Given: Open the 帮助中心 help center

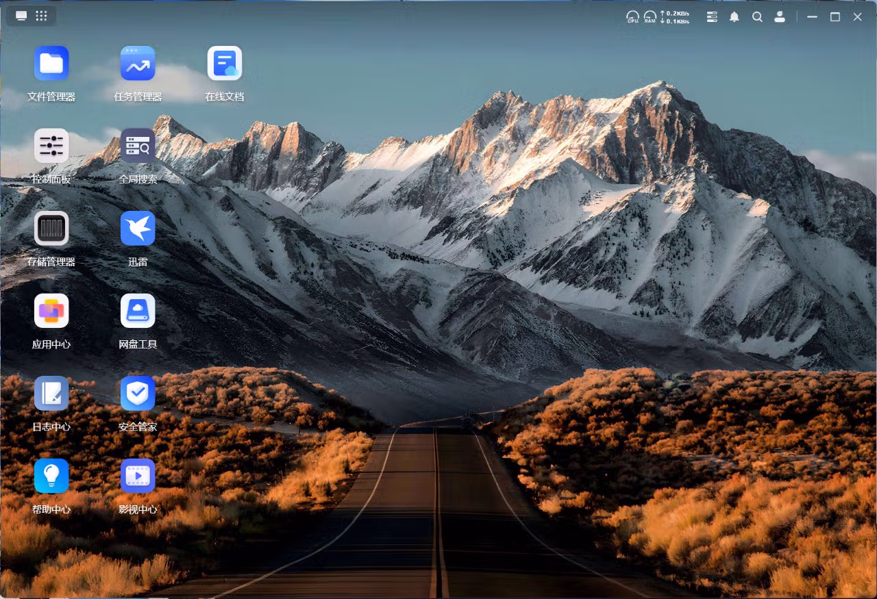Looking at the screenshot, I should (51, 476).
